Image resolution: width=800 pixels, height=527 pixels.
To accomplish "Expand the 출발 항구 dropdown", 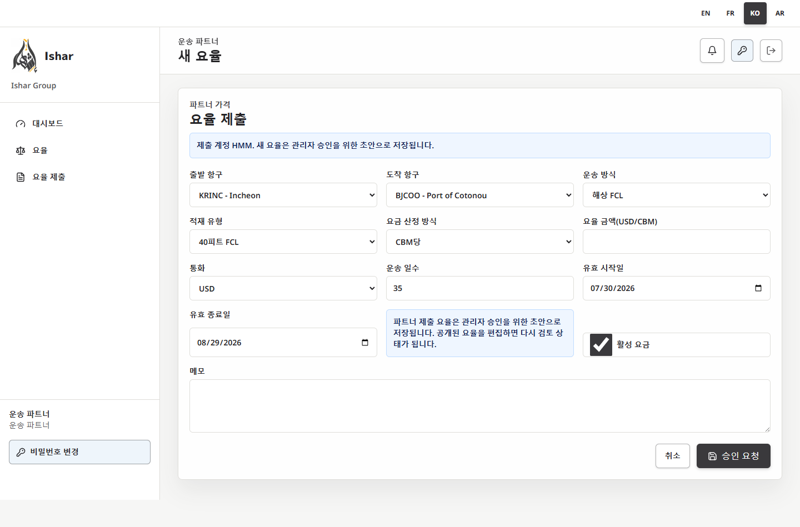I will 283,195.
